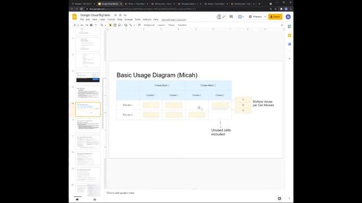Click the Present button
The height and width of the screenshot is (203, 362).
point(256,17)
